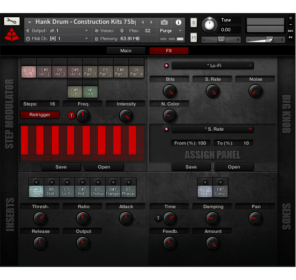Image resolution: width=296 pixels, height=280 pixels.
Task: Select the FX tab
Action: coord(169,50)
